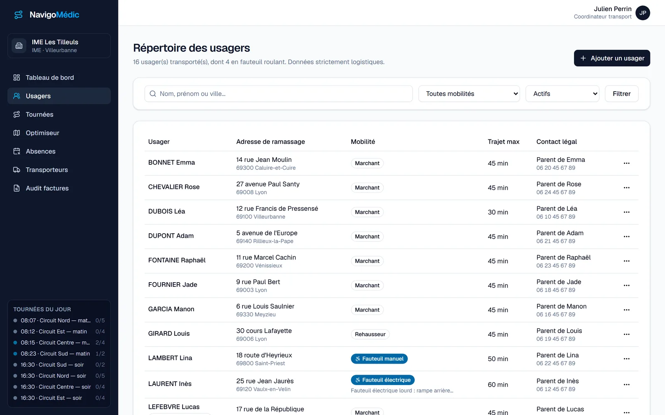Select user CHEVALIER Rose
The width and height of the screenshot is (665, 415).
coord(174,187)
